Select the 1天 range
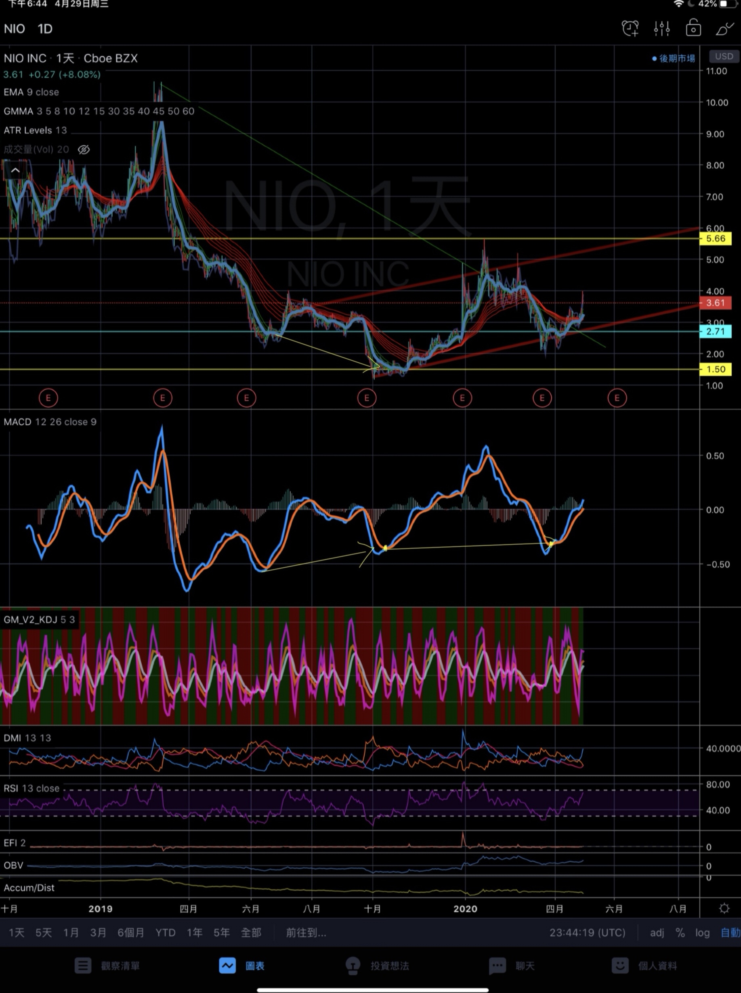Viewport: 741px width, 993px height. click(17, 933)
